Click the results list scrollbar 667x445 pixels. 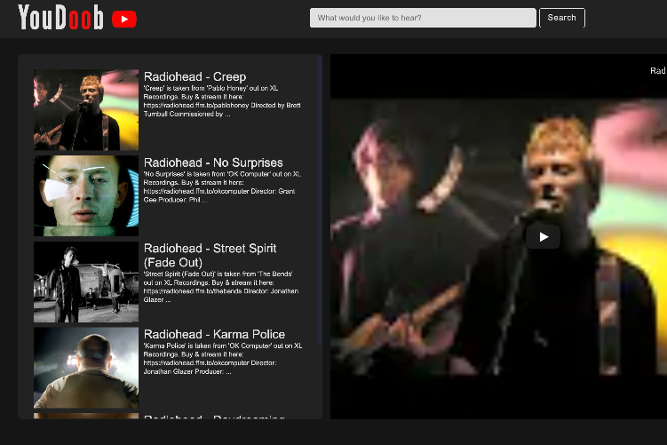320,200
